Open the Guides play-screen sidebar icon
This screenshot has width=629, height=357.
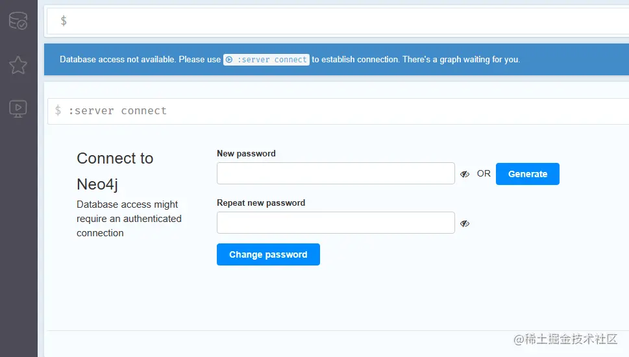coord(18,108)
